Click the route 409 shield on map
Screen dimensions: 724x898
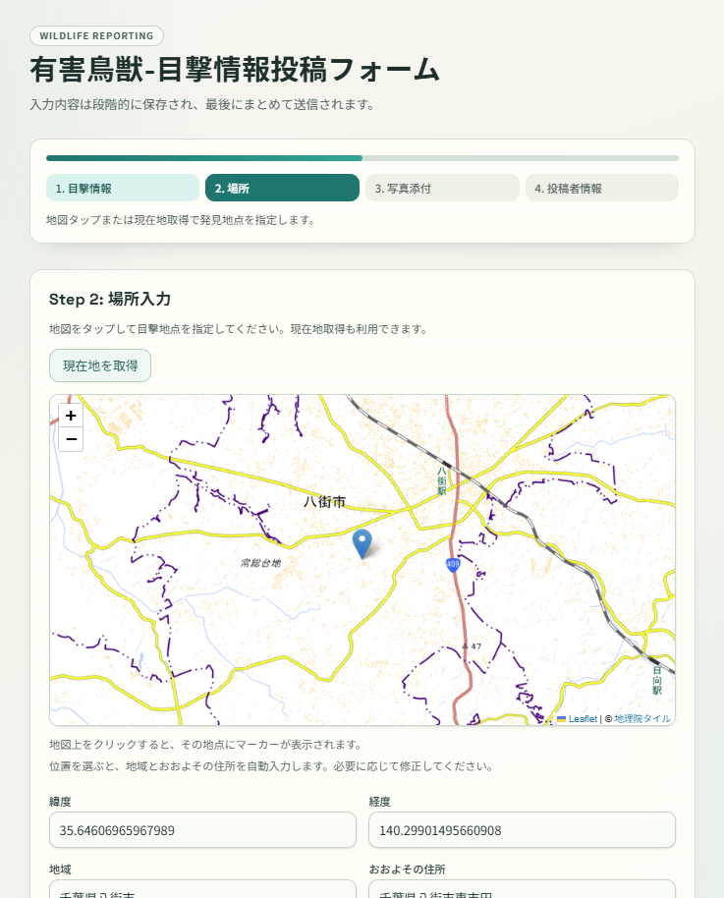(452, 564)
